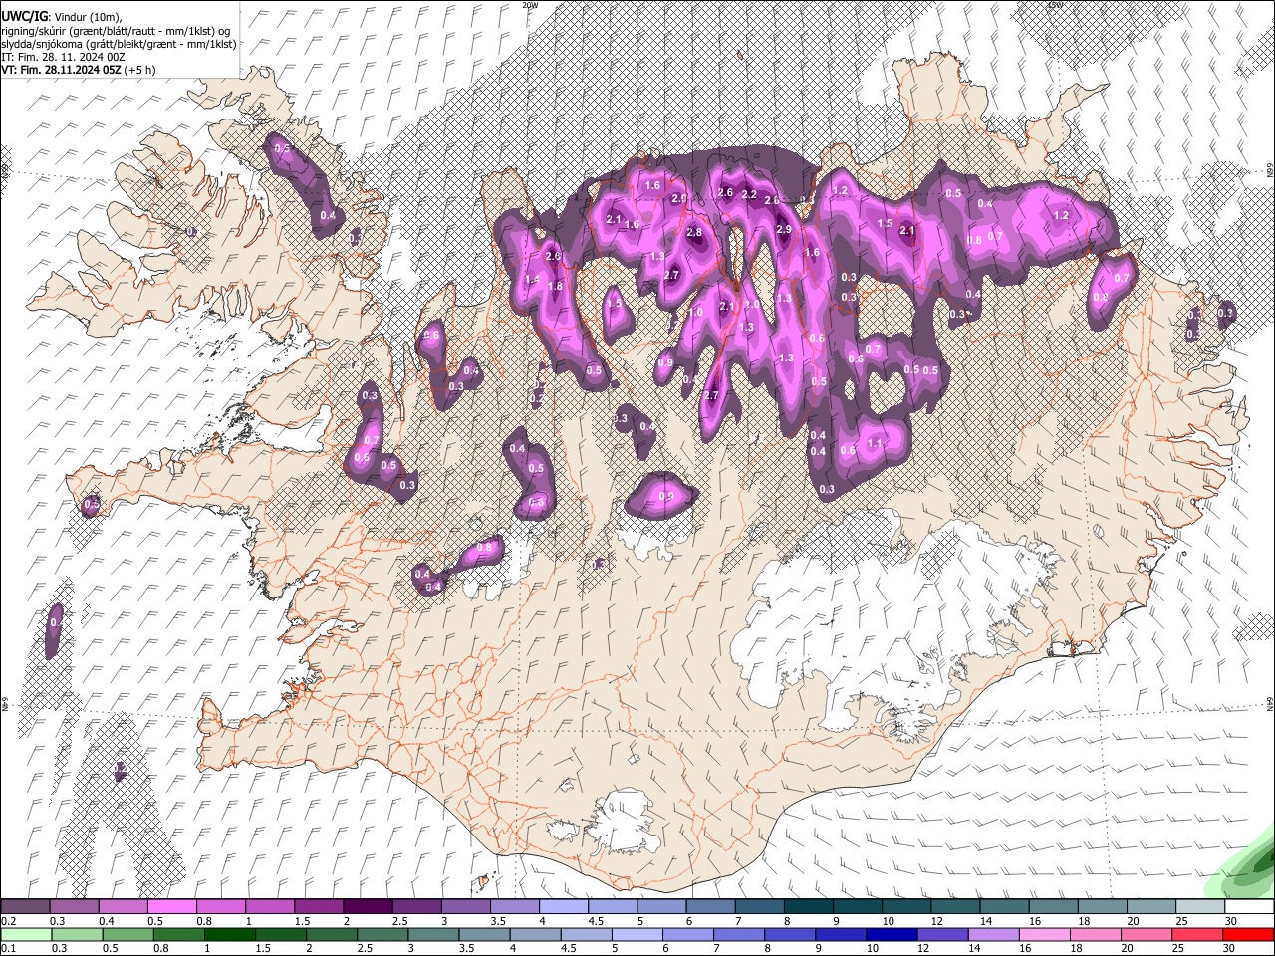The width and height of the screenshot is (1275, 956).
Task: Pick the white 30+ snow-scale swatch
Action: [1248, 907]
